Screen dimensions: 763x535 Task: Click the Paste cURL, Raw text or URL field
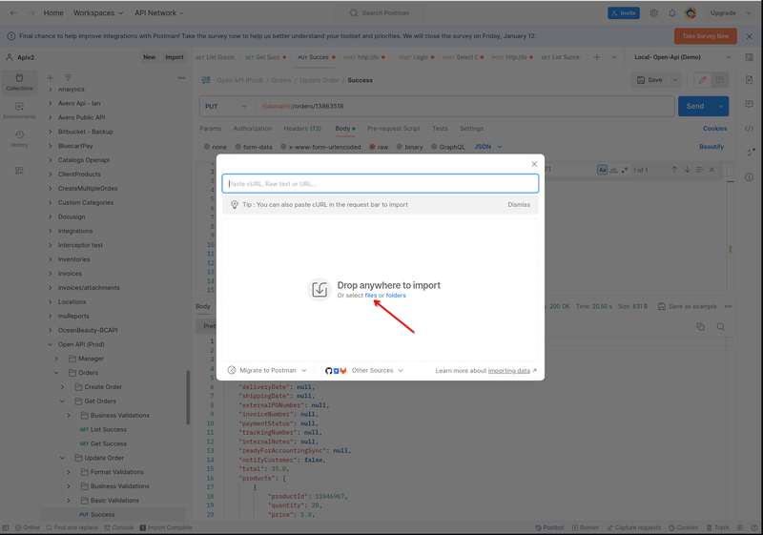click(x=380, y=183)
